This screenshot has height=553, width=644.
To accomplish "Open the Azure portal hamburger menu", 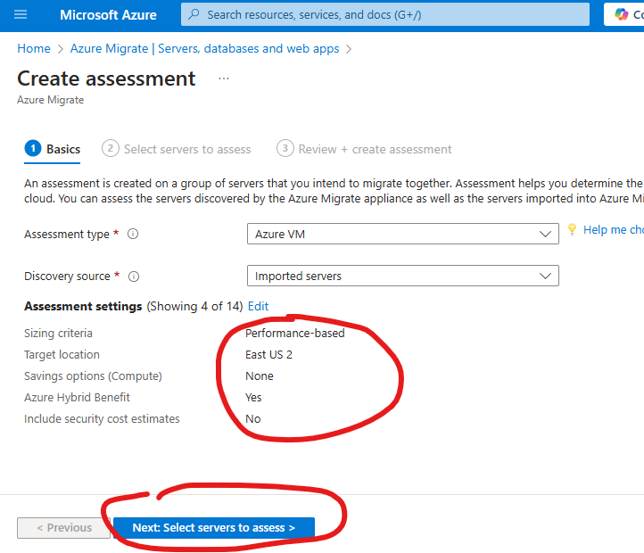I will [21, 15].
